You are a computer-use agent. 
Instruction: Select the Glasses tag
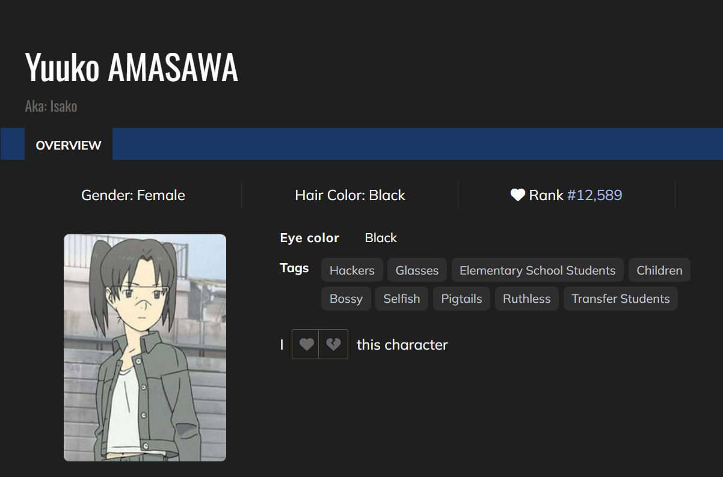tap(417, 270)
